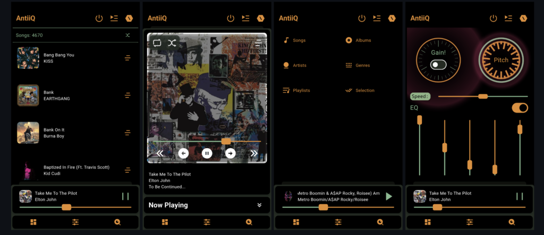The width and height of the screenshot is (544, 235).
Task: Shuffle all songs beside Songs: 4670
Action: 127,36
